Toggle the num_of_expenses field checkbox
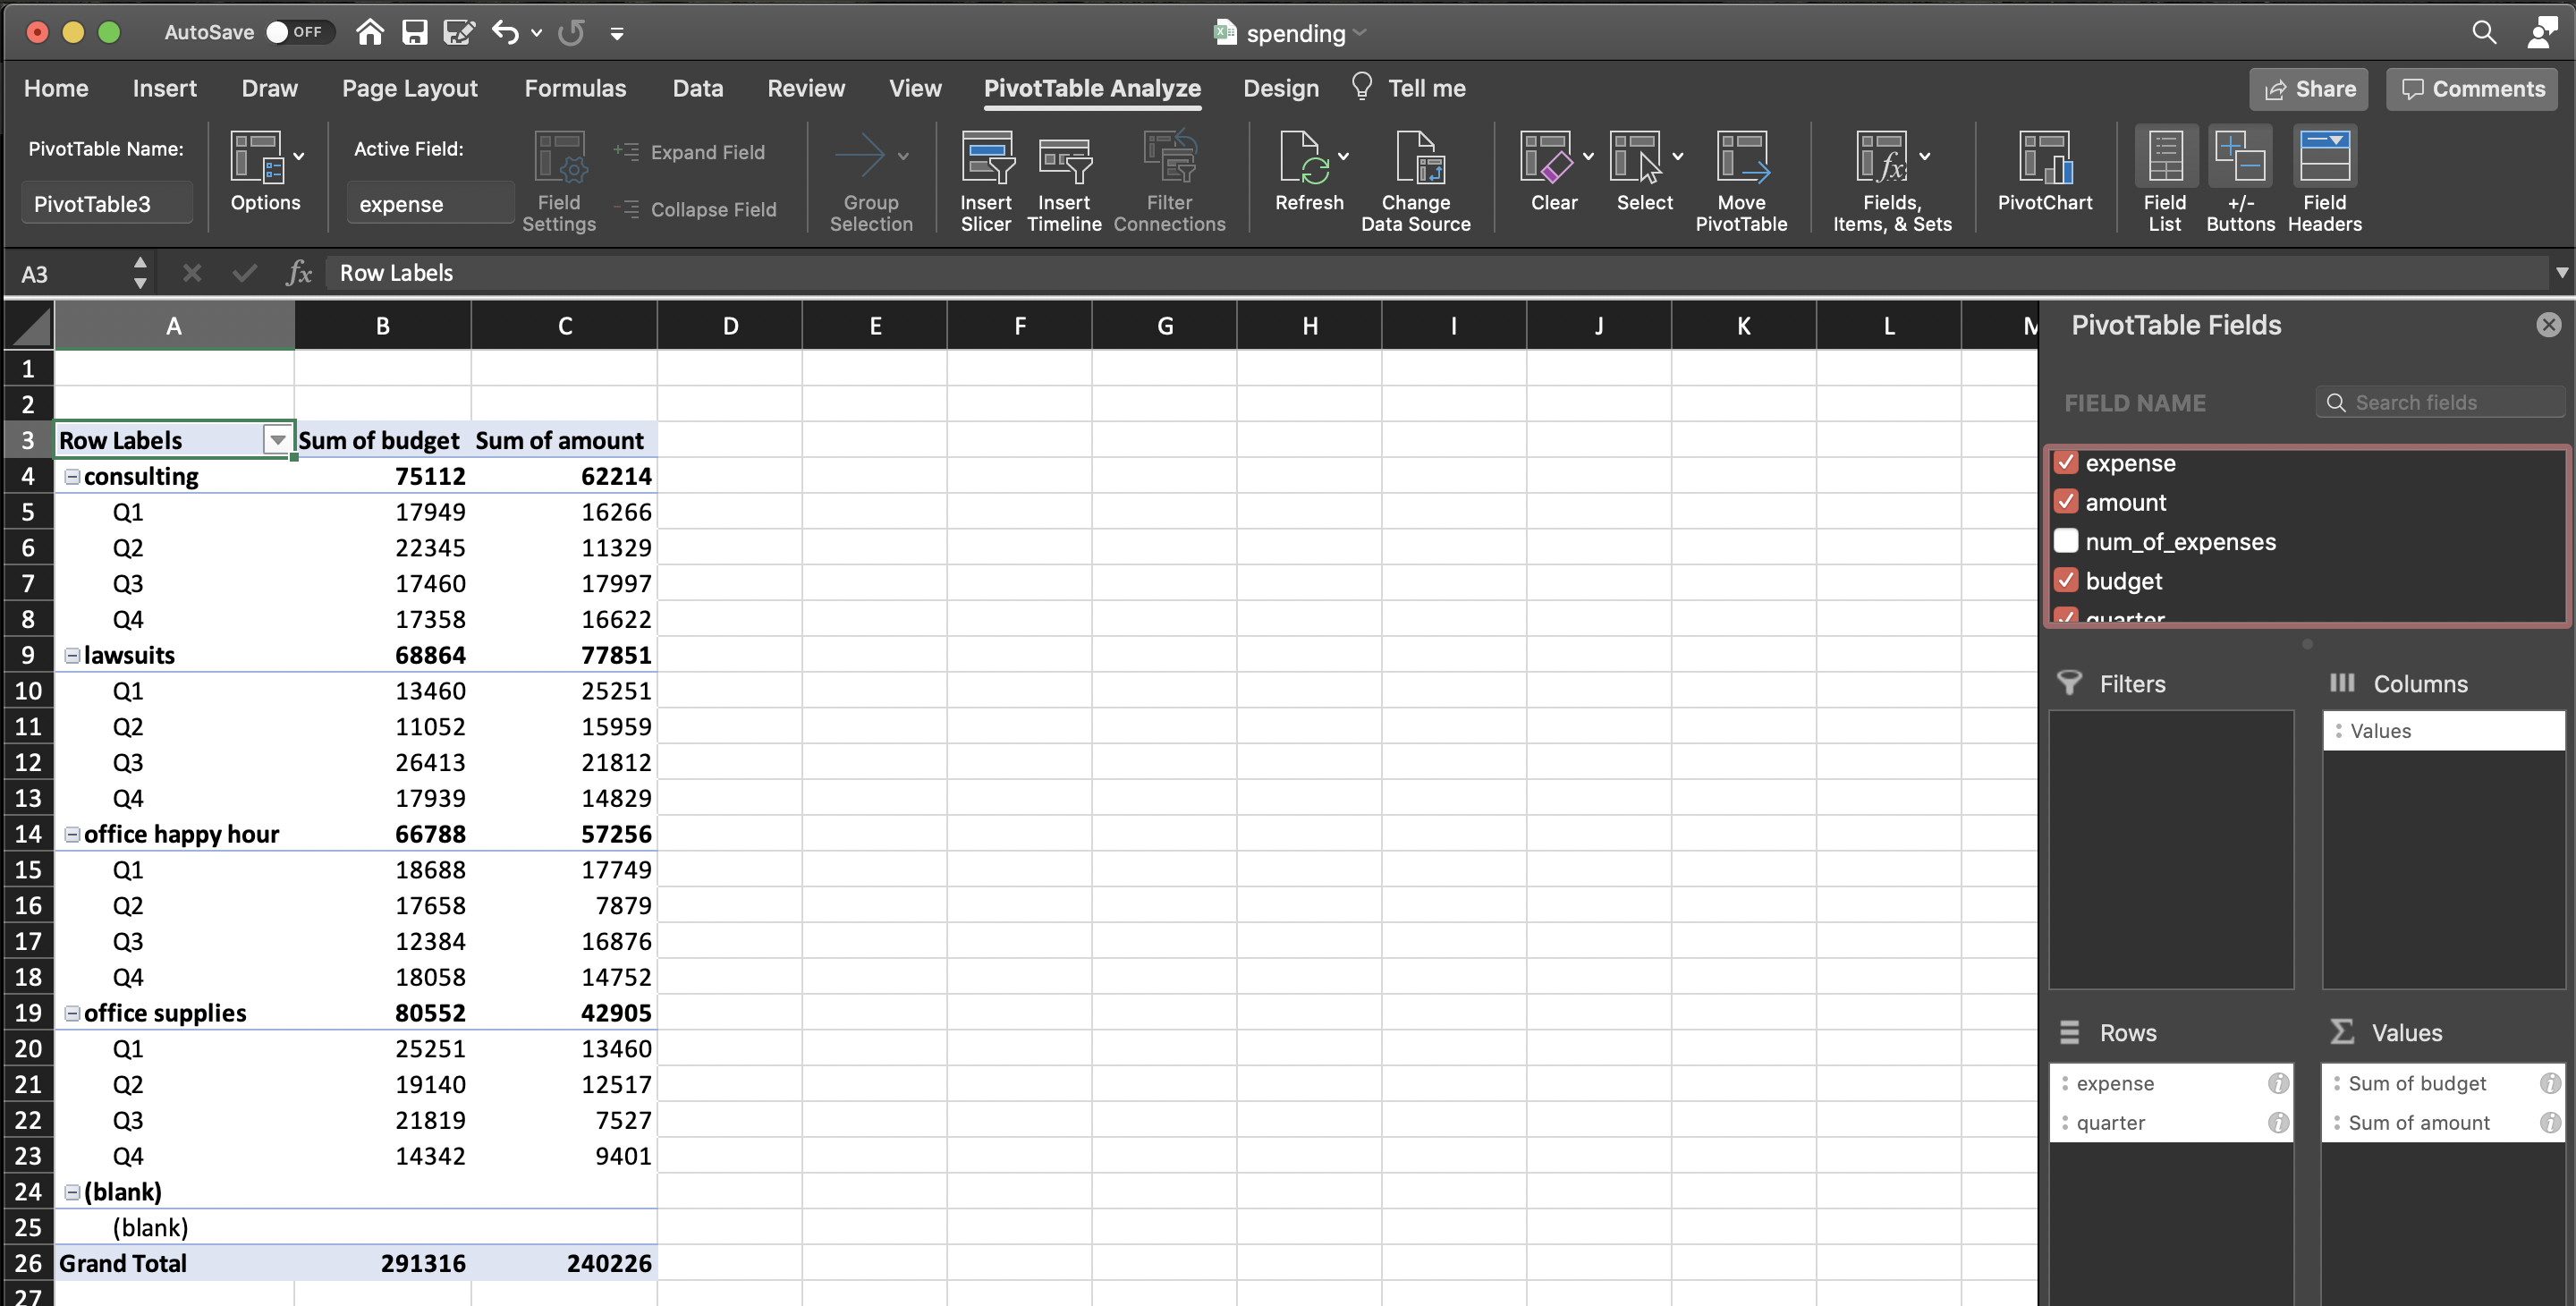The width and height of the screenshot is (2576, 1306). point(2068,541)
